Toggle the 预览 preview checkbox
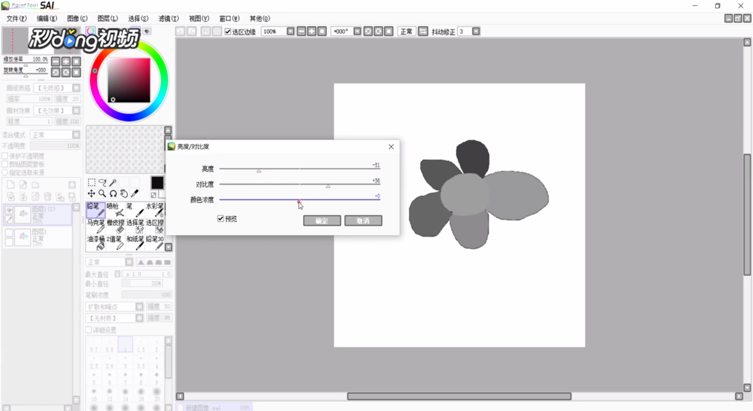Viewport: 753px width, 411px height. click(221, 218)
